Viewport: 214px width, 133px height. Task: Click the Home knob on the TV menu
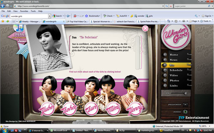pos(165,55)
